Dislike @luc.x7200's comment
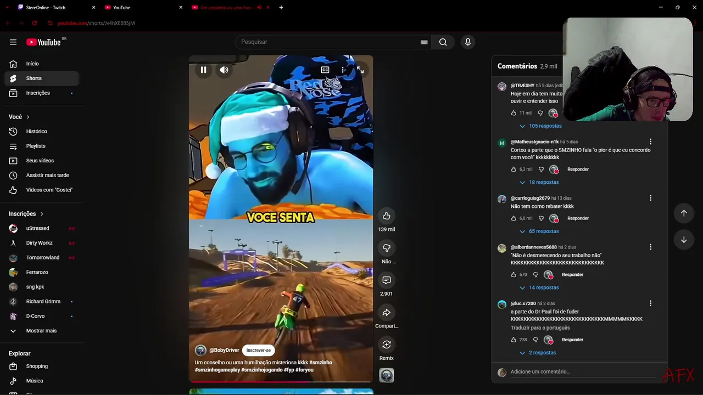The width and height of the screenshot is (703, 395). [x=535, y=340]
